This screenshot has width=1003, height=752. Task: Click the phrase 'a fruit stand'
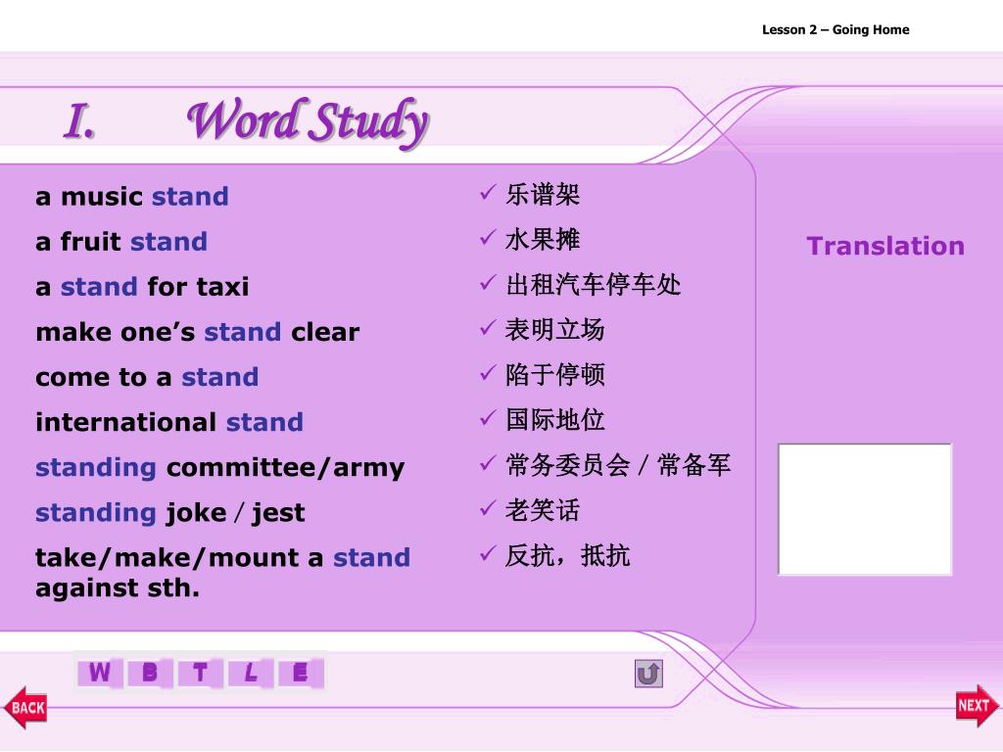click(x=121, y=242)
